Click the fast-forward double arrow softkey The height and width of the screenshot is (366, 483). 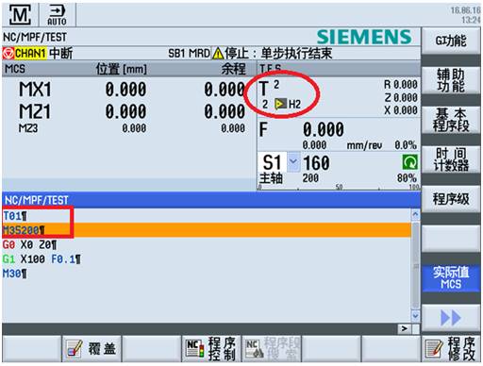click(451, 318)
